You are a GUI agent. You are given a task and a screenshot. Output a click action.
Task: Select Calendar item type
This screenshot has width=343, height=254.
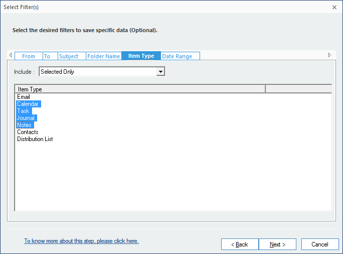coord(28,104)
